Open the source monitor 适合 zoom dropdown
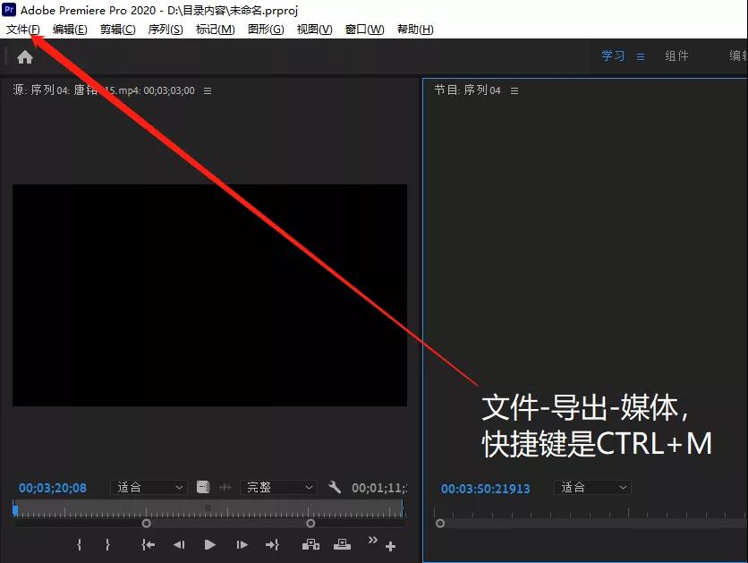This screenshot has height=563, width=748. tap(148, 487)
